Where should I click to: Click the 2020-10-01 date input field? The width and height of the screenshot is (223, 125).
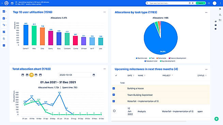tap(75, 75)
